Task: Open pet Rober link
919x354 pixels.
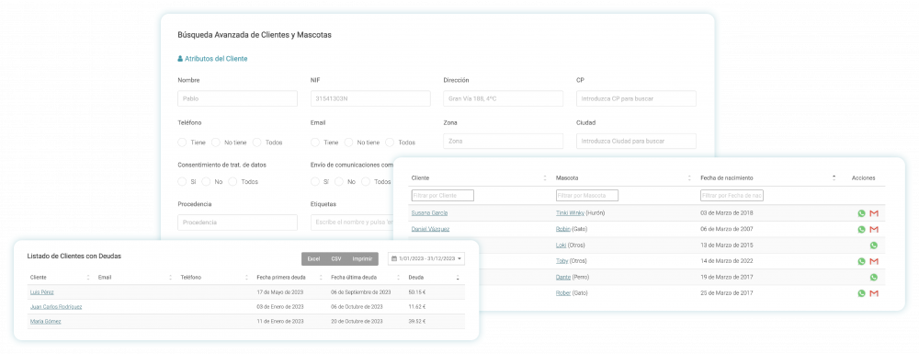Action: pyautogui.click(x=562, y=293)
